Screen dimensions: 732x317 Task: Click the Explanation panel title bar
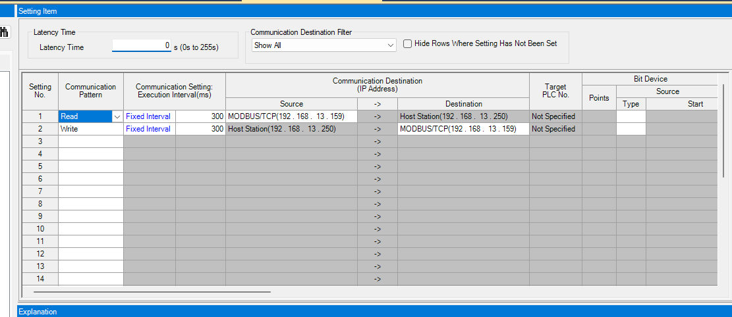pyautogui.click(x=374, y=311)
